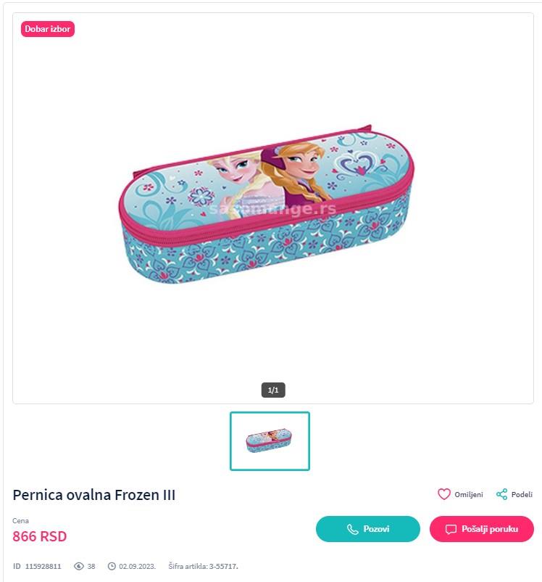The image size is (542, 582).
Task: Open the main Frozen pencil case image
Action: tap(266, 205)
